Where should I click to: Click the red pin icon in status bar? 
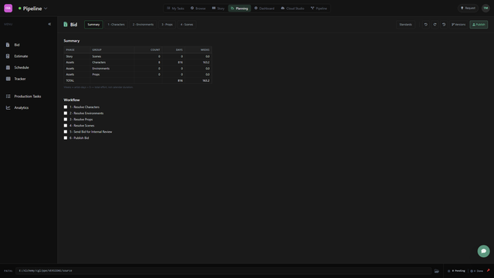(x=489, y=270)
